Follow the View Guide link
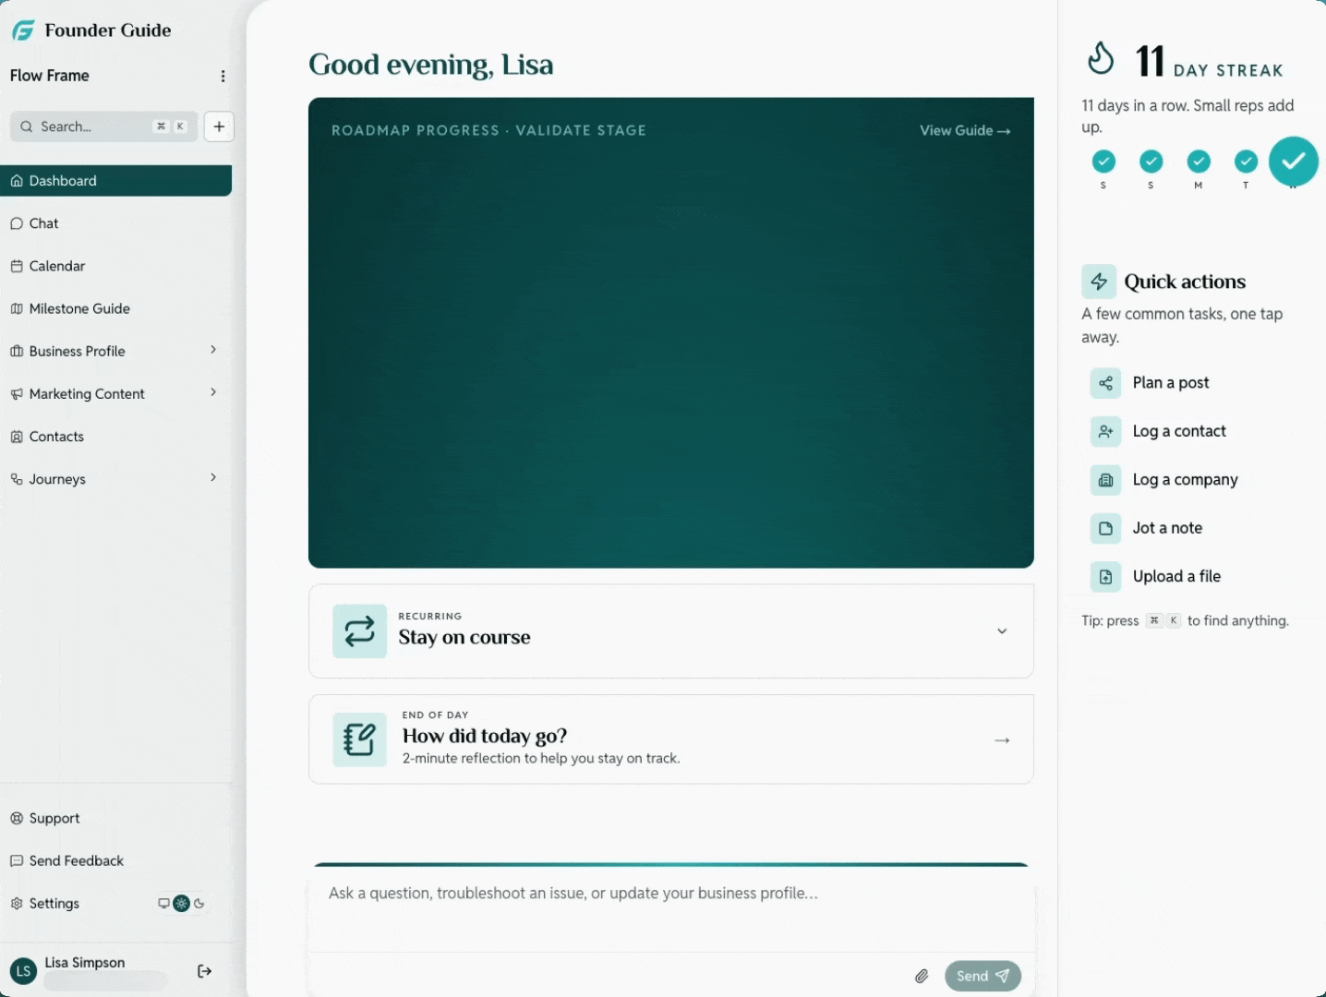 tap(965, 130)
